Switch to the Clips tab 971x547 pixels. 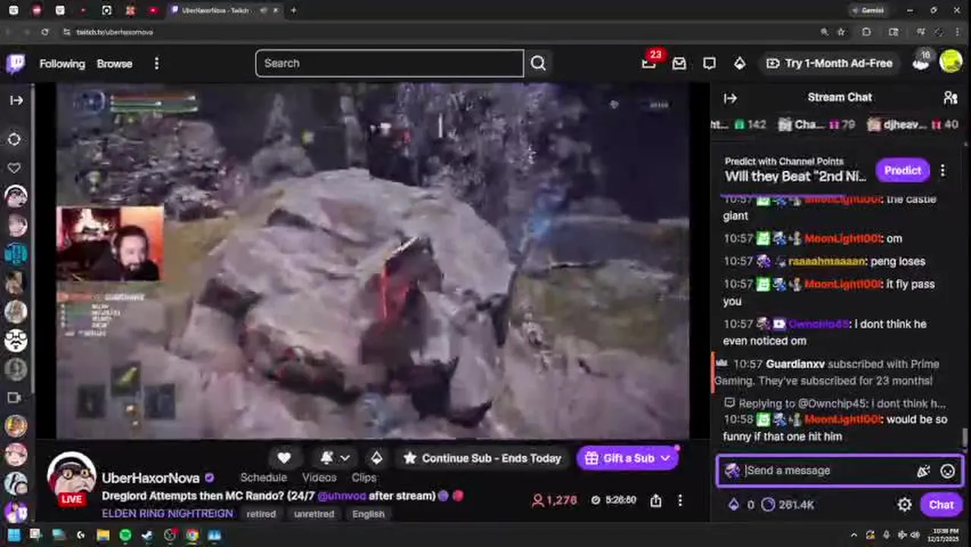[x=364, y=478]
